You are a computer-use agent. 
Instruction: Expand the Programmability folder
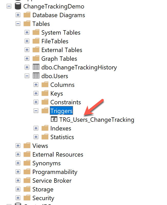(x=18, y=172)
